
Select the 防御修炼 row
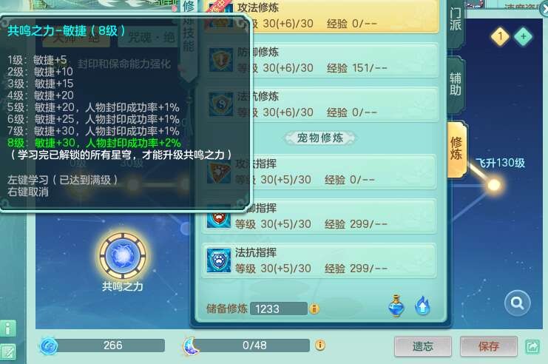(321, 60)
